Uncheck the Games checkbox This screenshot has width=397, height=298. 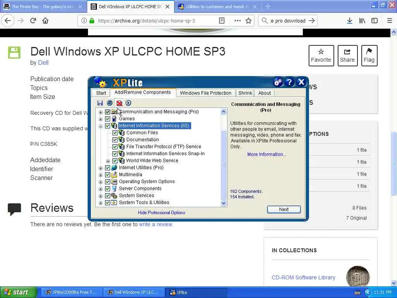click(108, 119)
